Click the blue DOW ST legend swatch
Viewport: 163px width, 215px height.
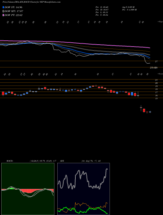3,7
